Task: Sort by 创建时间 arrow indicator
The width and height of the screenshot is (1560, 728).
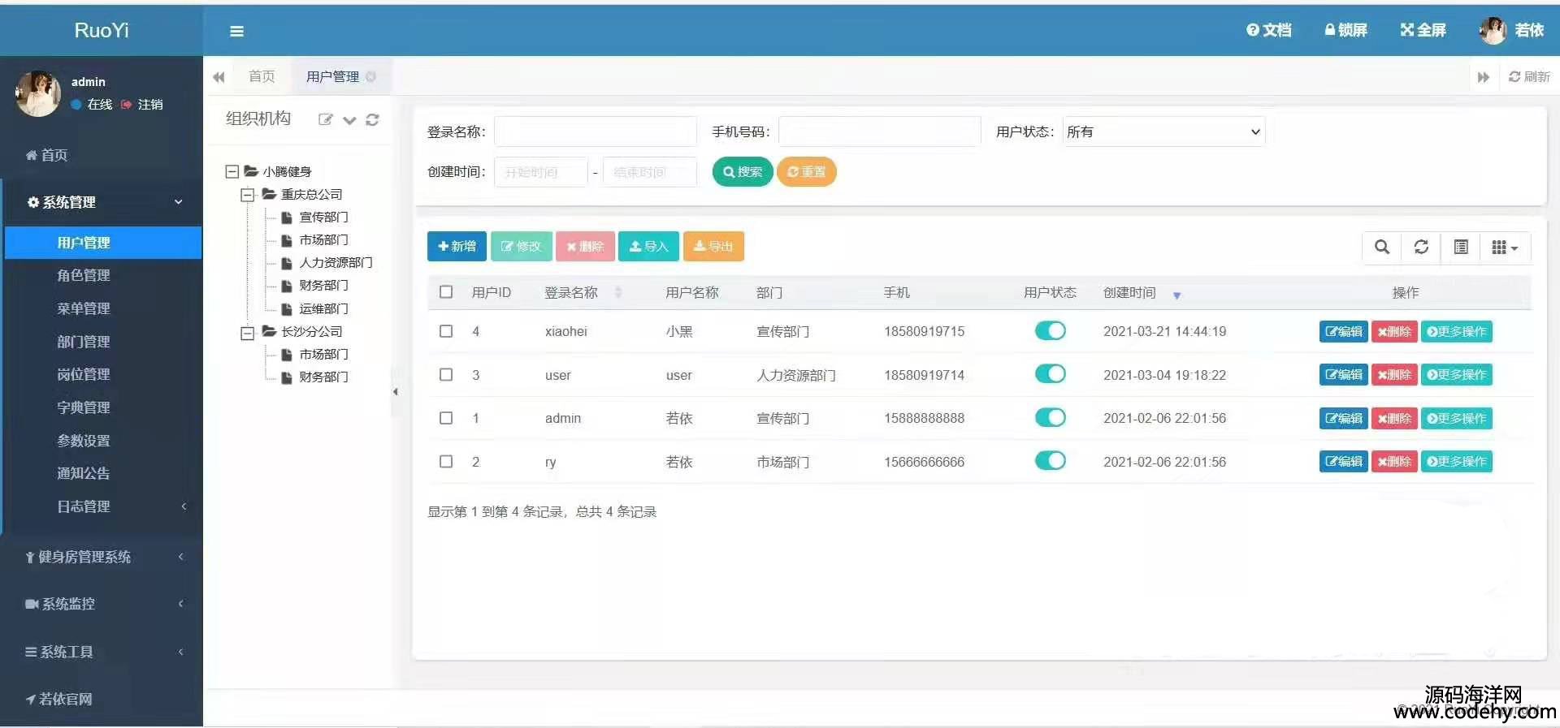Action: (x=1176, y=295)
